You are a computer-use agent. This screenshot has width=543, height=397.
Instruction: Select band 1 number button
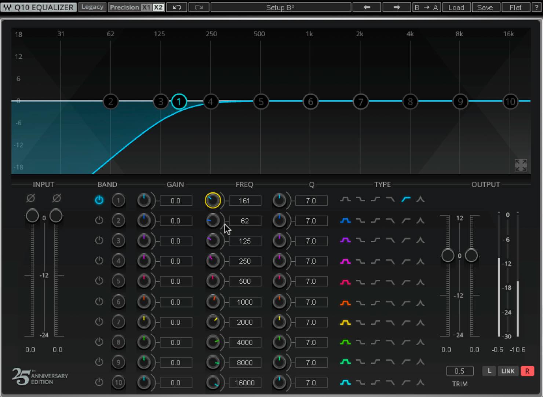(118, 201)
